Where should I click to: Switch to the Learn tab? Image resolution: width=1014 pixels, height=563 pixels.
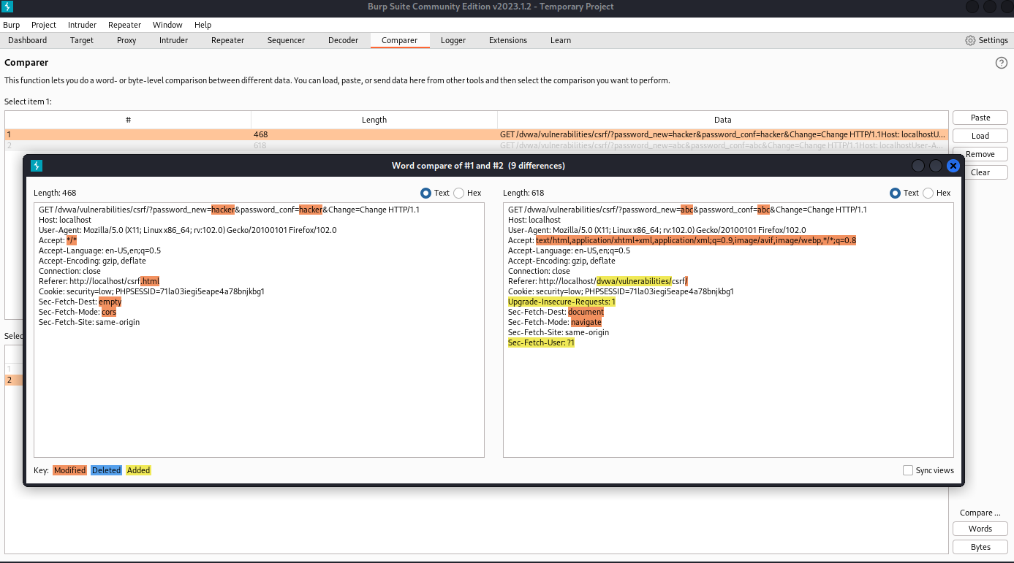(561, 40)
